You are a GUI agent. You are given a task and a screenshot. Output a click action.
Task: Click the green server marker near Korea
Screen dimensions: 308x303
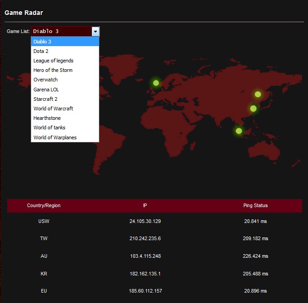tap(258, 94)
